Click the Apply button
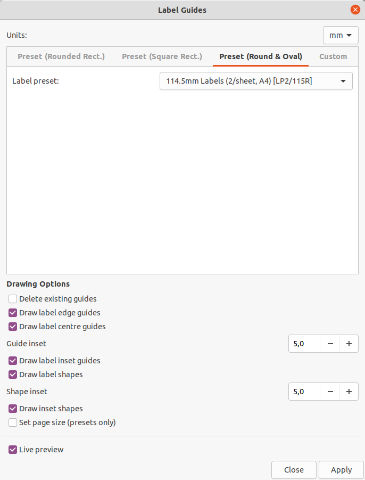This screenshot has height=480, width=365. tap(341, 469)
